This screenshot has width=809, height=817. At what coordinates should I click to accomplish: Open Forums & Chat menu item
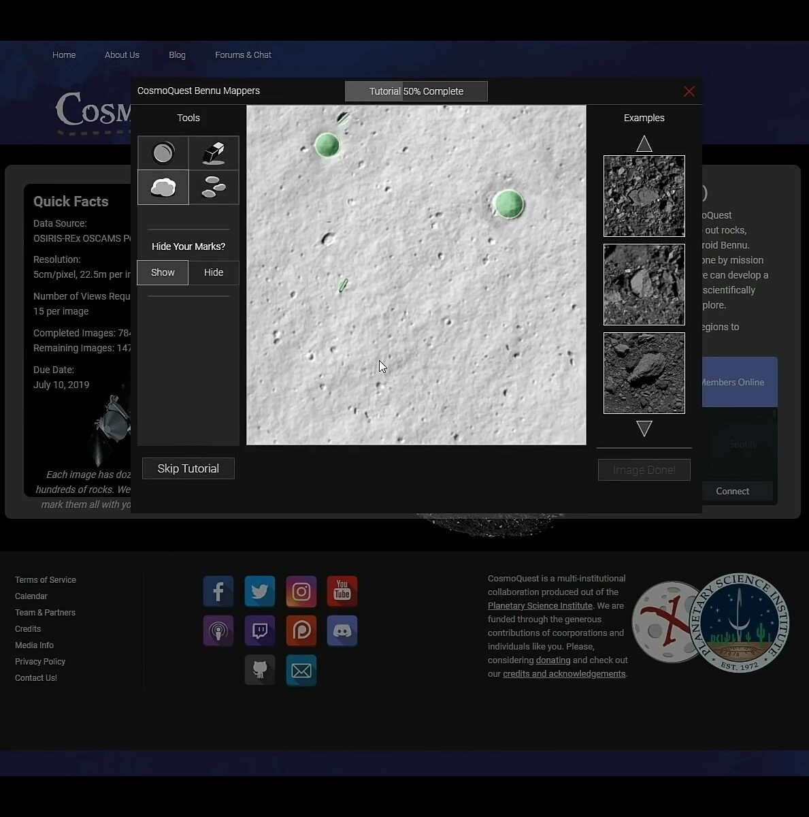pyautogui.click(x=243, y=55)
